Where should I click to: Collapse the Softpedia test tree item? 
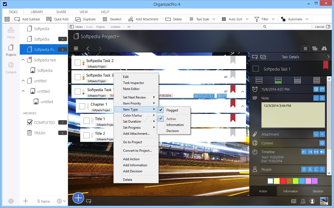23,60
